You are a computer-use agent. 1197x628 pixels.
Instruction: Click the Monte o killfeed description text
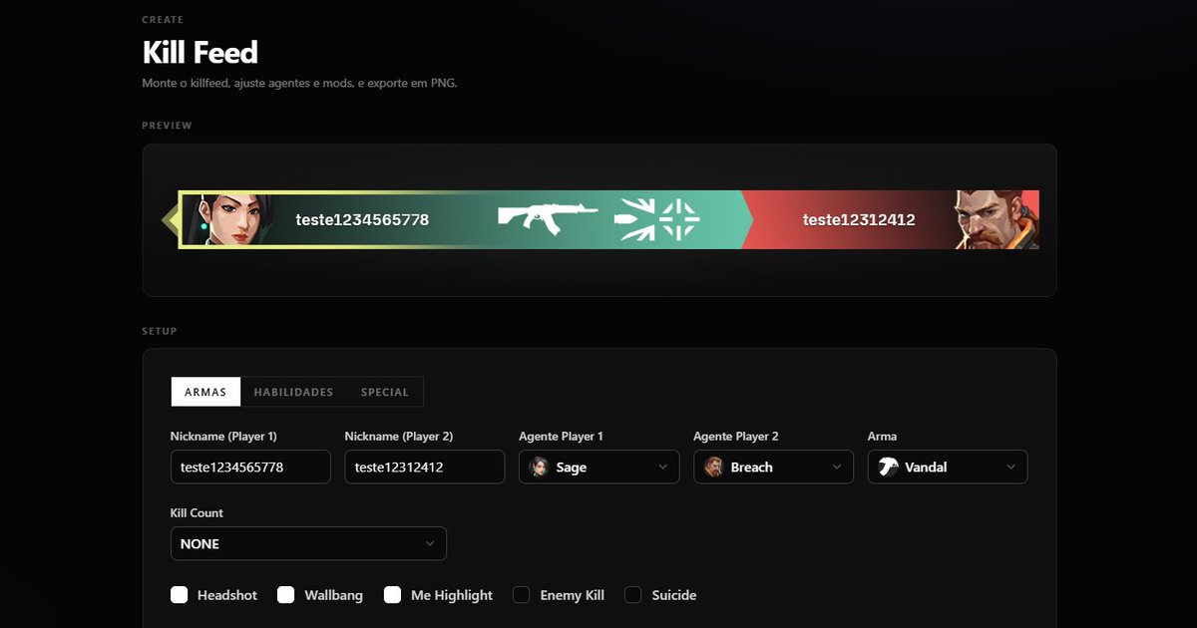tap(299, 84)
